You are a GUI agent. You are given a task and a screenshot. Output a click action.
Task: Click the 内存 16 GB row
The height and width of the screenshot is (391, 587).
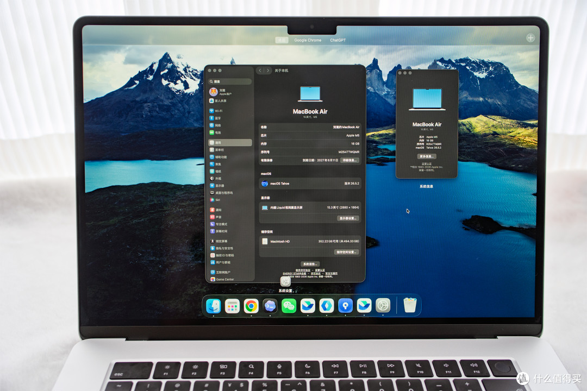tap(310, 144)
